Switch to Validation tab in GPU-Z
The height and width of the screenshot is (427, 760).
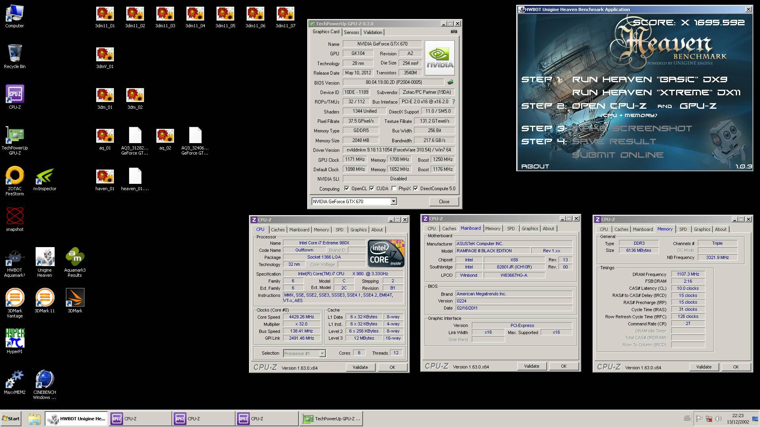[x=373, y=32]
